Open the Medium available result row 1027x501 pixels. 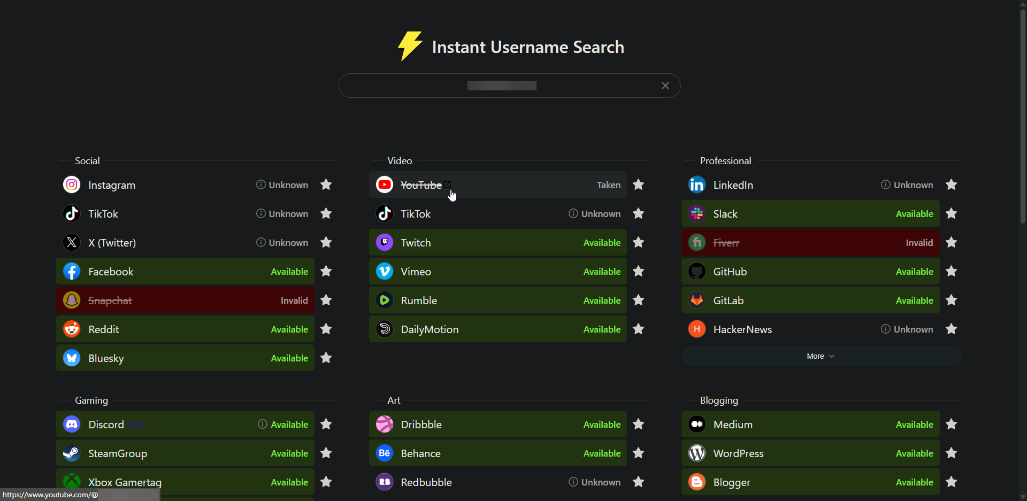(x=810, y=425)
